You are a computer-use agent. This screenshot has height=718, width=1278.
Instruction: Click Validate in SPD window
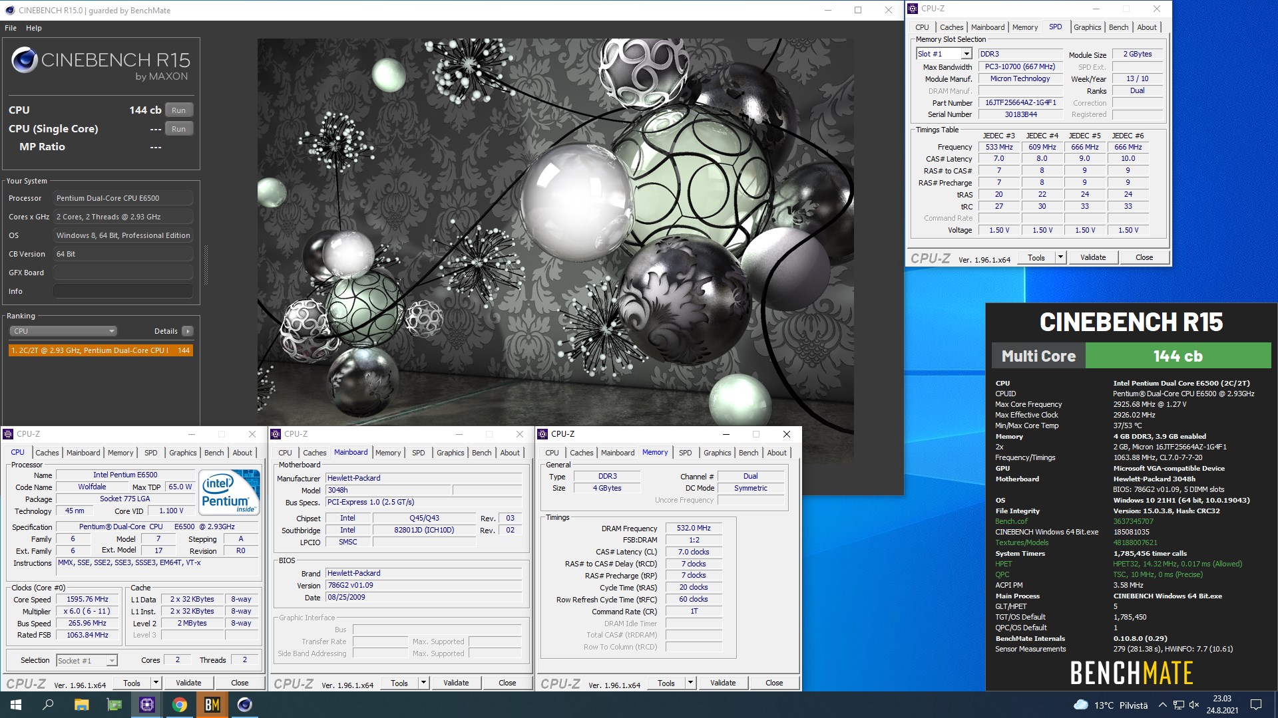point(1093,257)
